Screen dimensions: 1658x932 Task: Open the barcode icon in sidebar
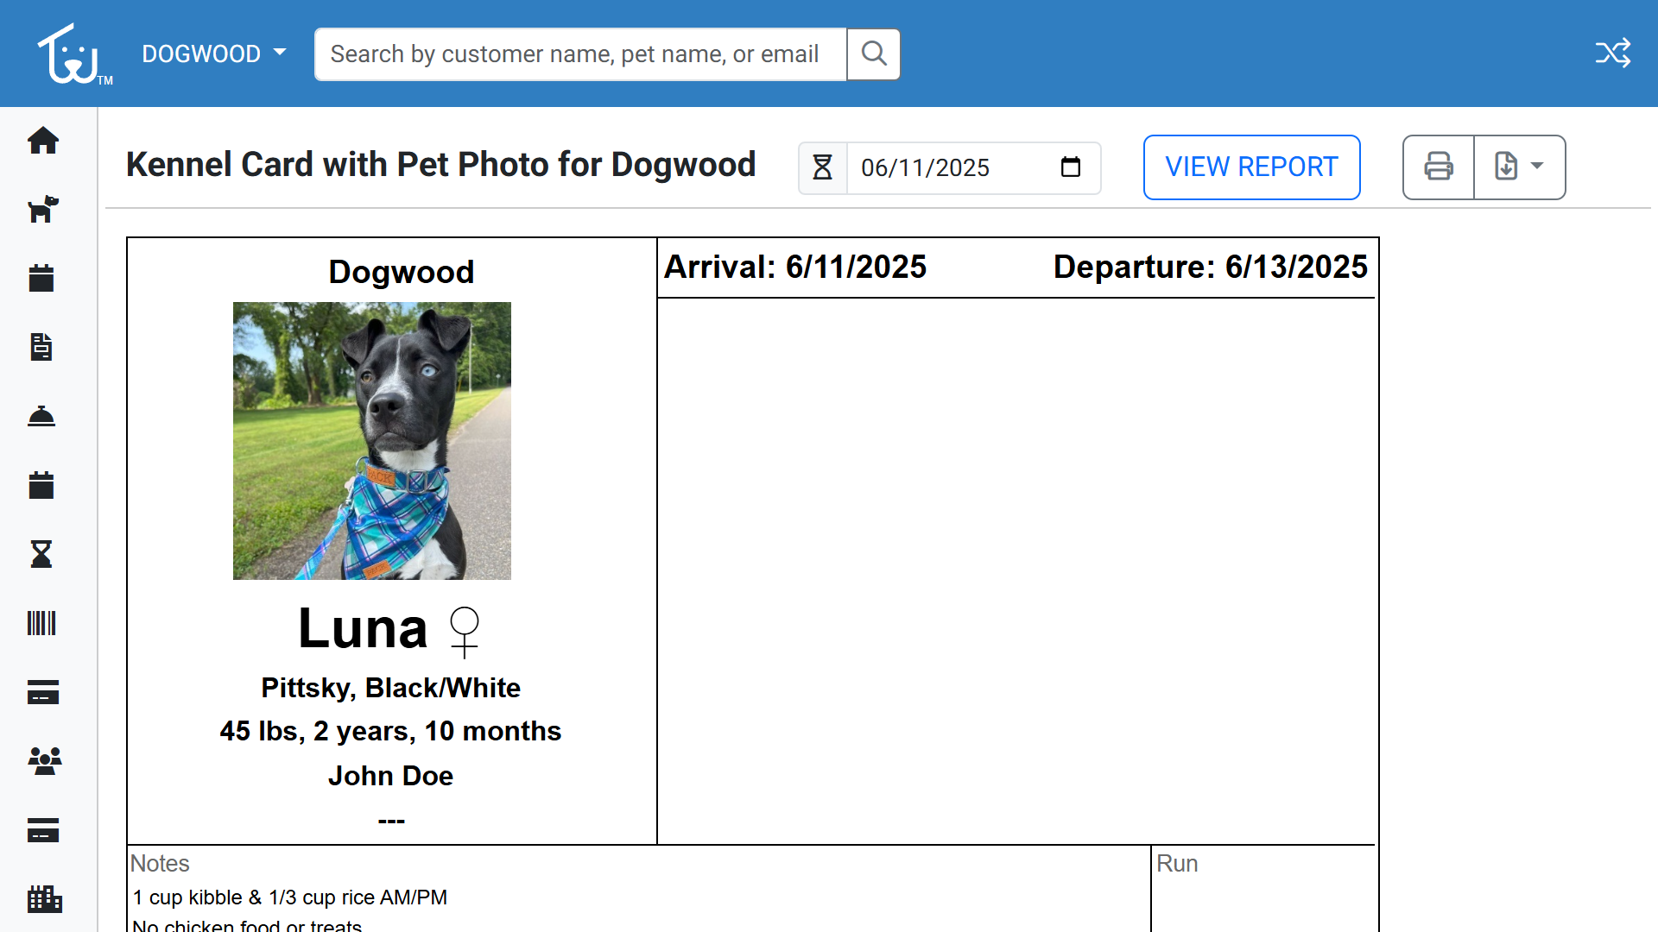[41, 623]
